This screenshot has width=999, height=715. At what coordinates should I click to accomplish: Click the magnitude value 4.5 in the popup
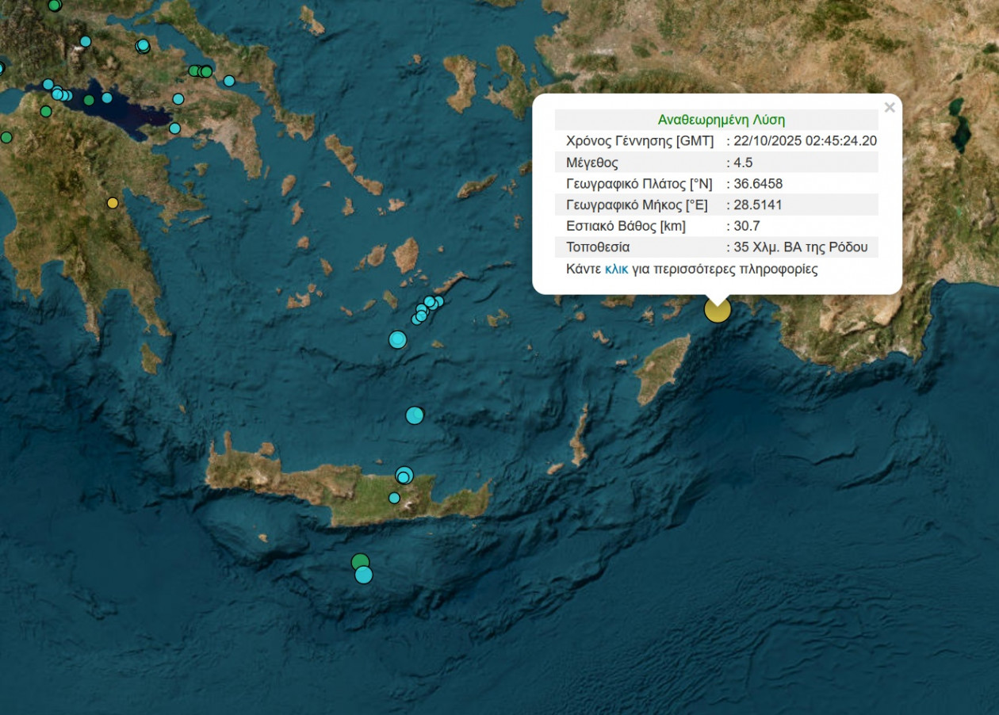[x=743, y=162]
